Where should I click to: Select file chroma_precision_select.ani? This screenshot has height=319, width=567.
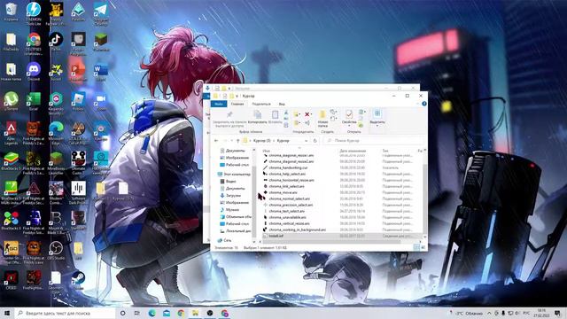pos(291,205)
